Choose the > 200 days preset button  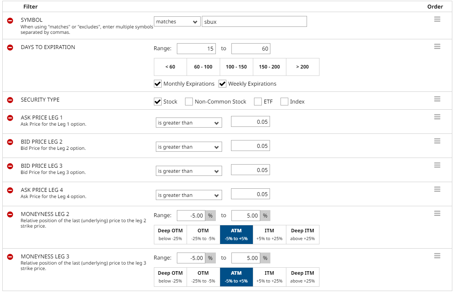(x=302, y=67)
